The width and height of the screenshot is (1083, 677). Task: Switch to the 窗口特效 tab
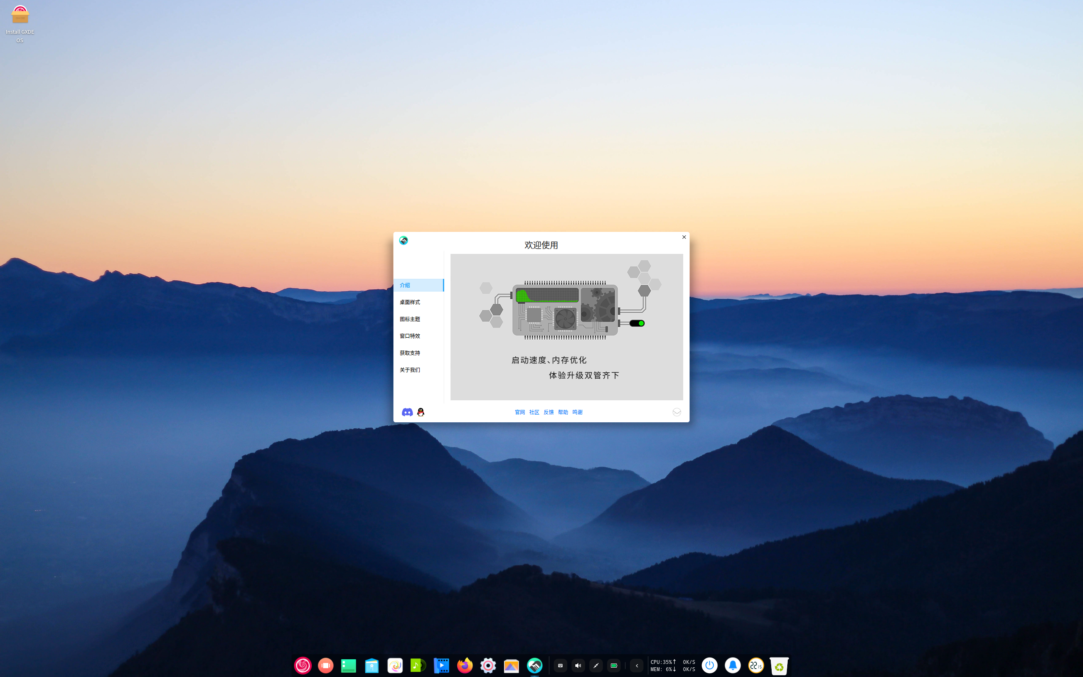tap(418, 336)
